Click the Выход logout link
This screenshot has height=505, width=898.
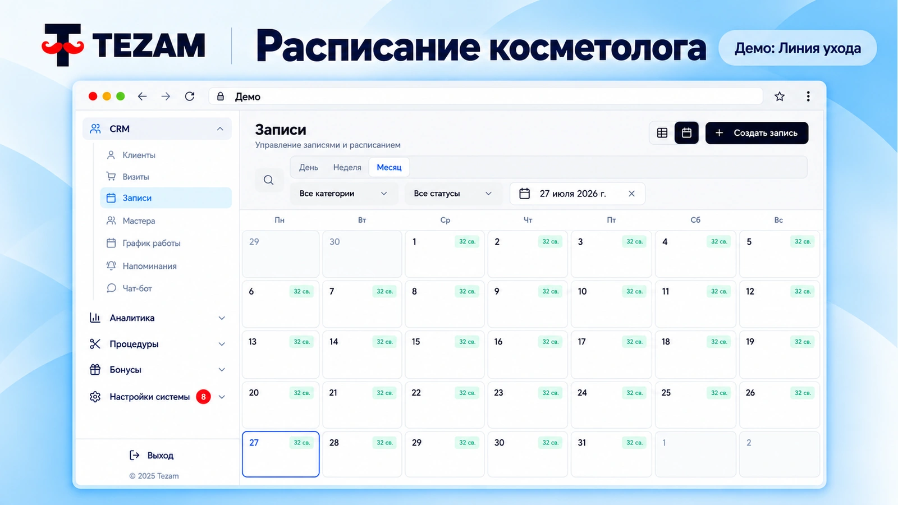[152, 456]
